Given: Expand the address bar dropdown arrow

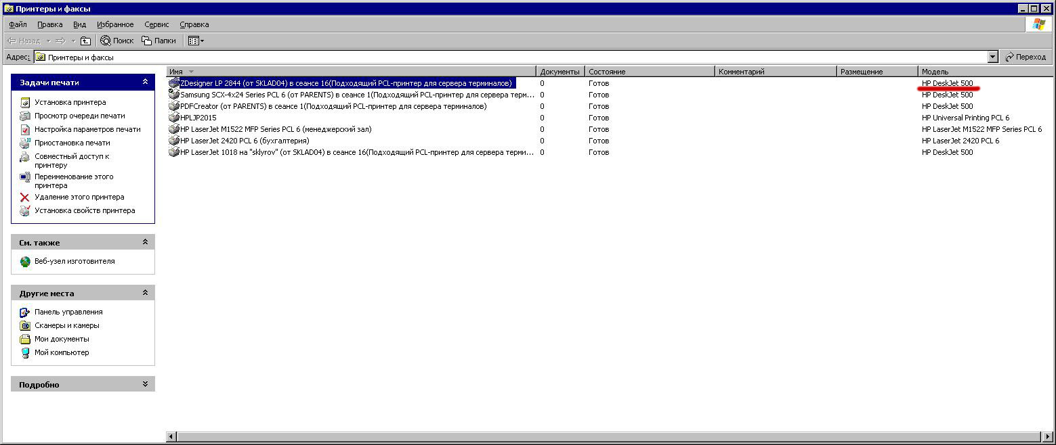Looking at the screenshot, I should 992,57.
